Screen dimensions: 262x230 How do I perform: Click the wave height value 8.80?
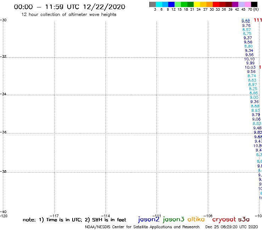(x=249, y=46)
